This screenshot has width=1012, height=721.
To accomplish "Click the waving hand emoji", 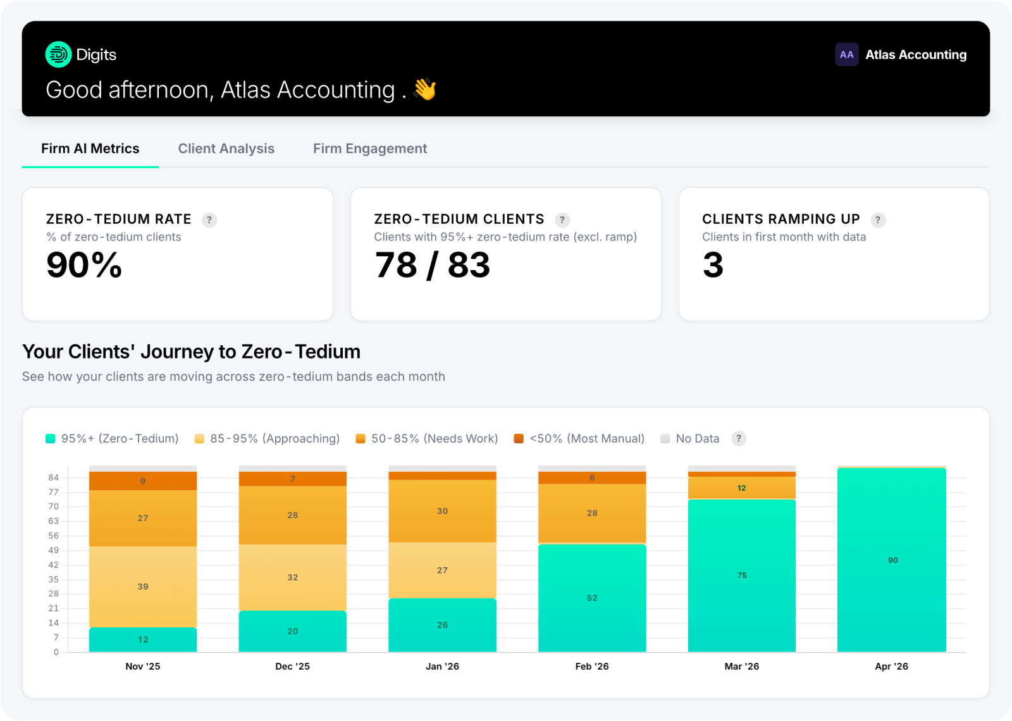I will click(425, 89).
